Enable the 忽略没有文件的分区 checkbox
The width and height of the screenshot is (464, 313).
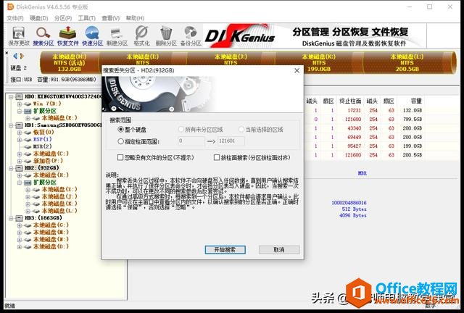point(120,157)
